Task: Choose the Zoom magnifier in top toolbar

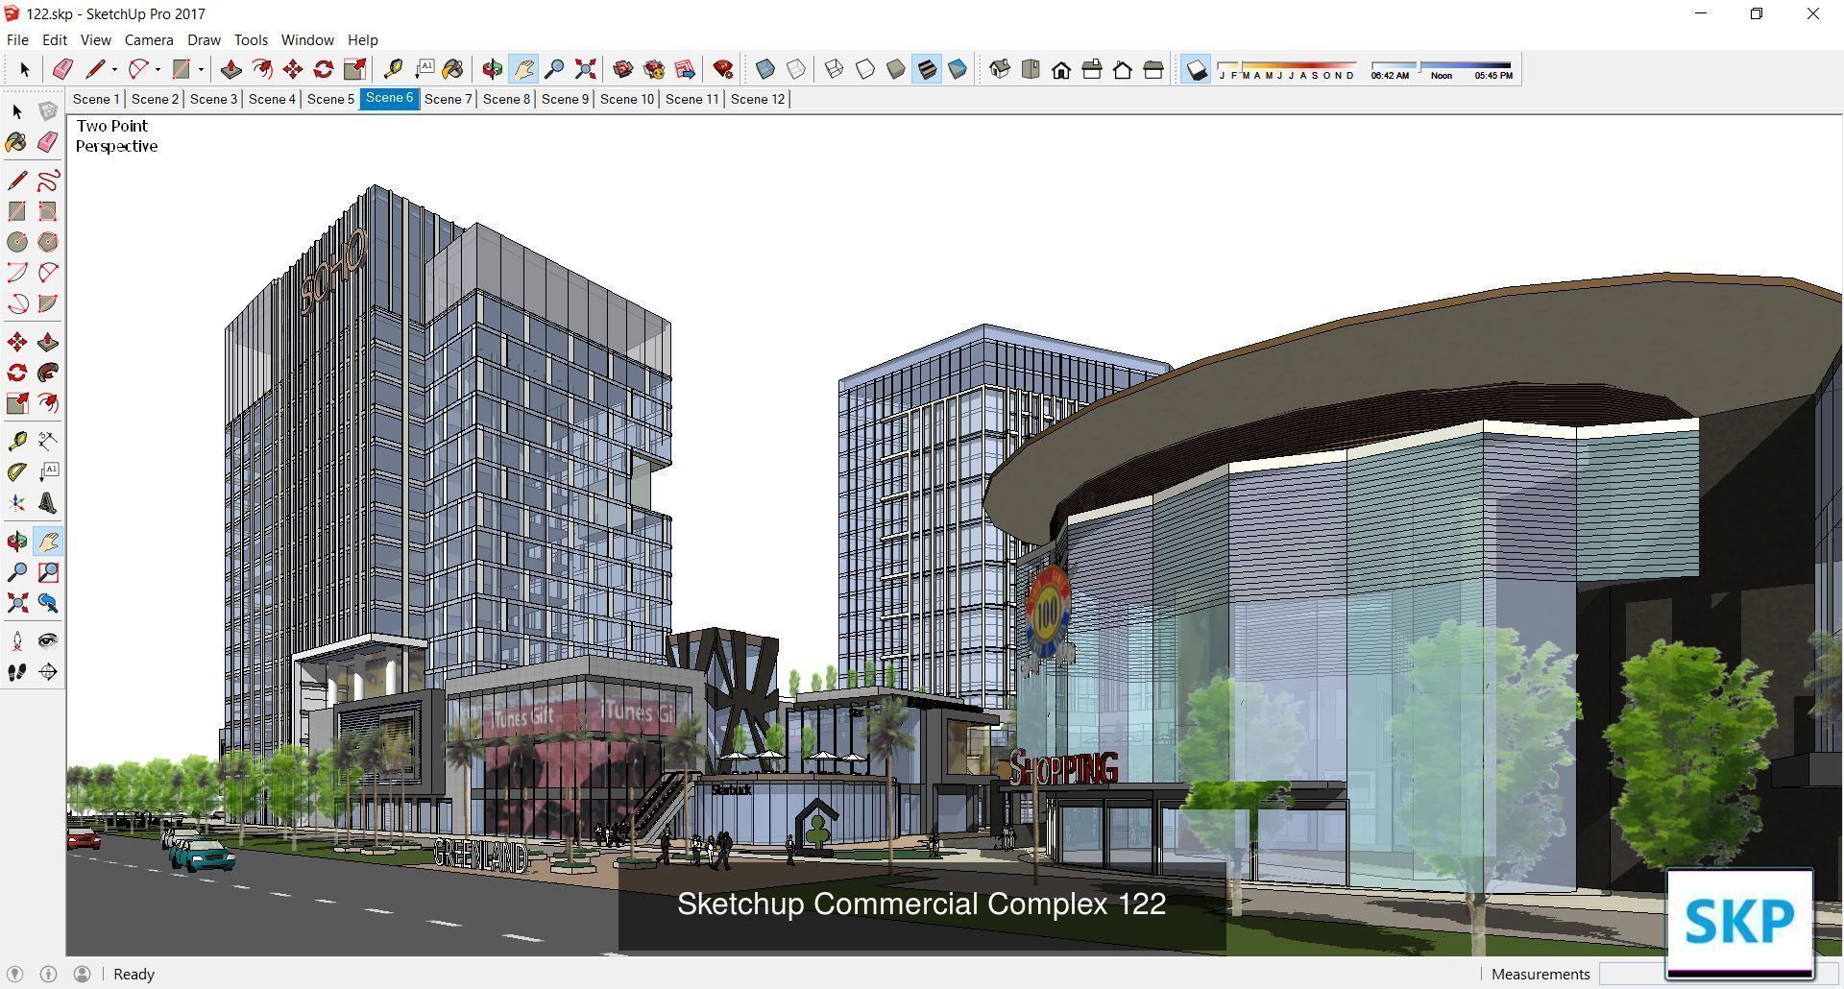Action: [x=554, y=69]
